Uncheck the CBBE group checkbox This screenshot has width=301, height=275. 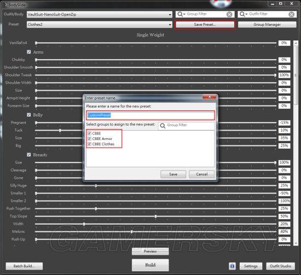[89, 133]
